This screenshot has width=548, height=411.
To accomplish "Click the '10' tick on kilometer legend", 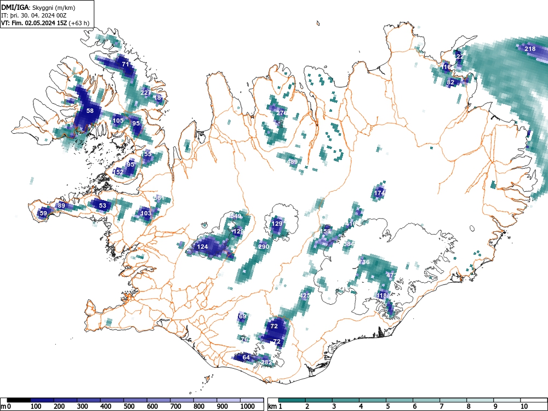I will coord(524,407).
